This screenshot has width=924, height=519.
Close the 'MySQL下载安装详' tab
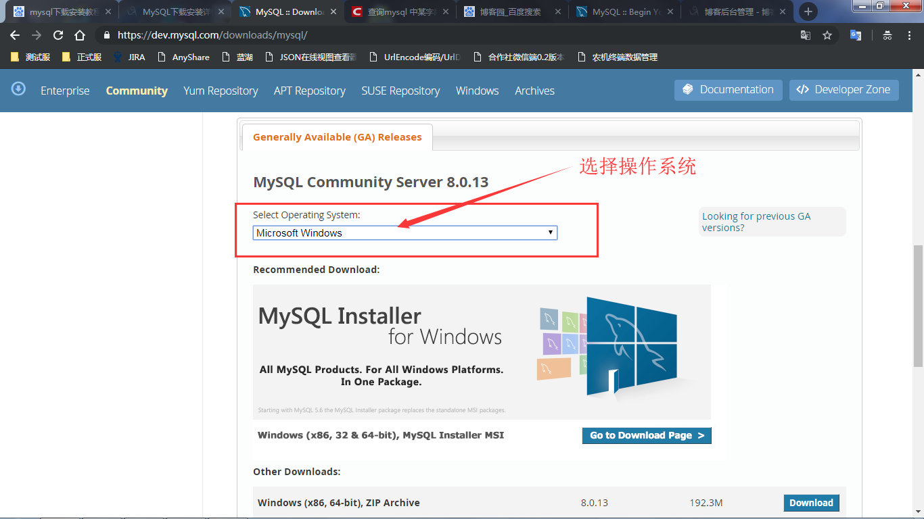221,11
